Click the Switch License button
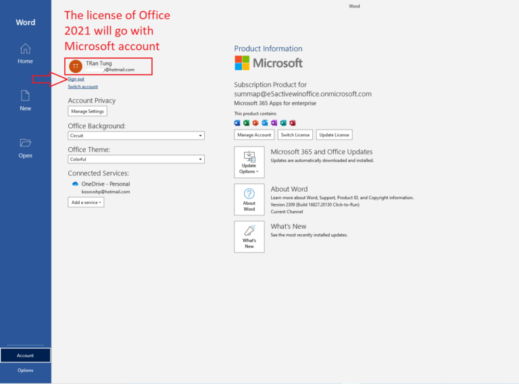 point(295,135)
